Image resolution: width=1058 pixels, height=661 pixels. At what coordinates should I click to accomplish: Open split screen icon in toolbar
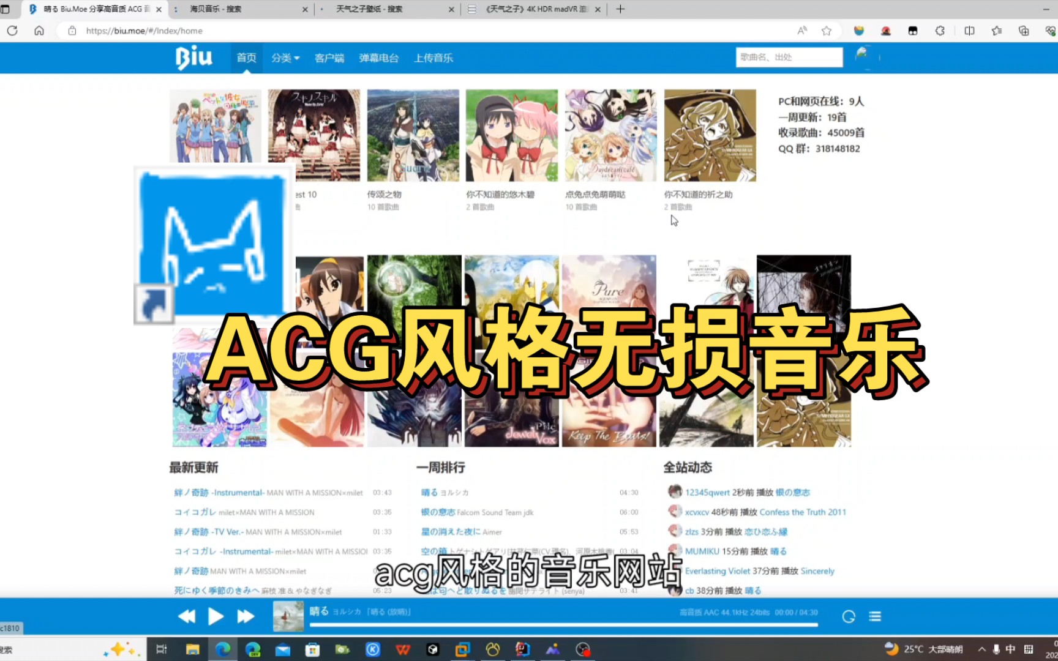tap(969, 31)
